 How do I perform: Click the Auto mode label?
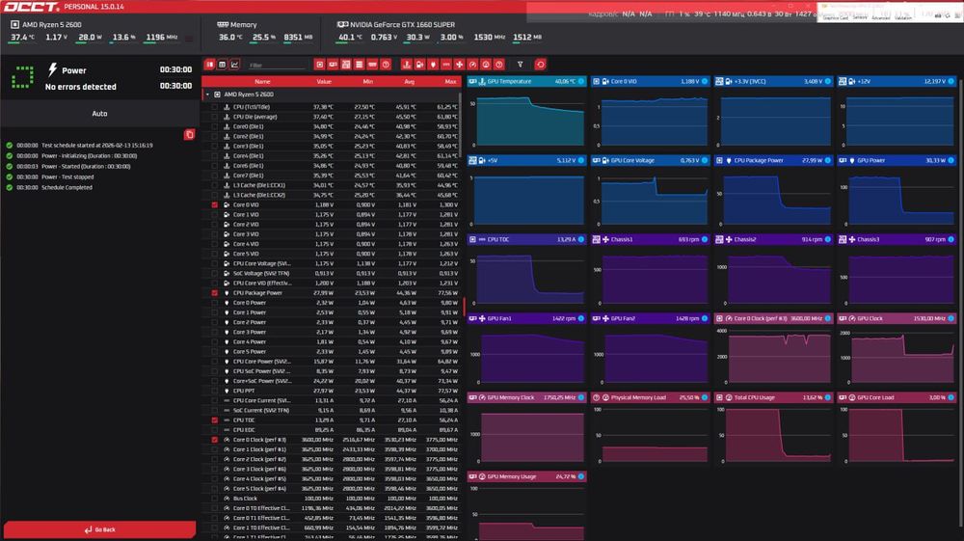tap(99, 114)
